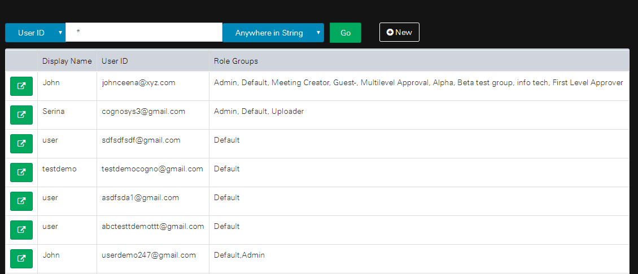Click John's name beside userdemo247@gmail.com
The image size is (638, 274).
(x=51, y=255)
